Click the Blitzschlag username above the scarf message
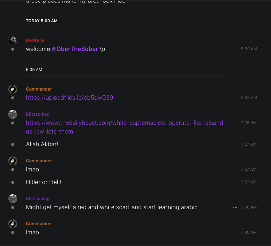This screenshot has width=271, height=246. (38, 199)
